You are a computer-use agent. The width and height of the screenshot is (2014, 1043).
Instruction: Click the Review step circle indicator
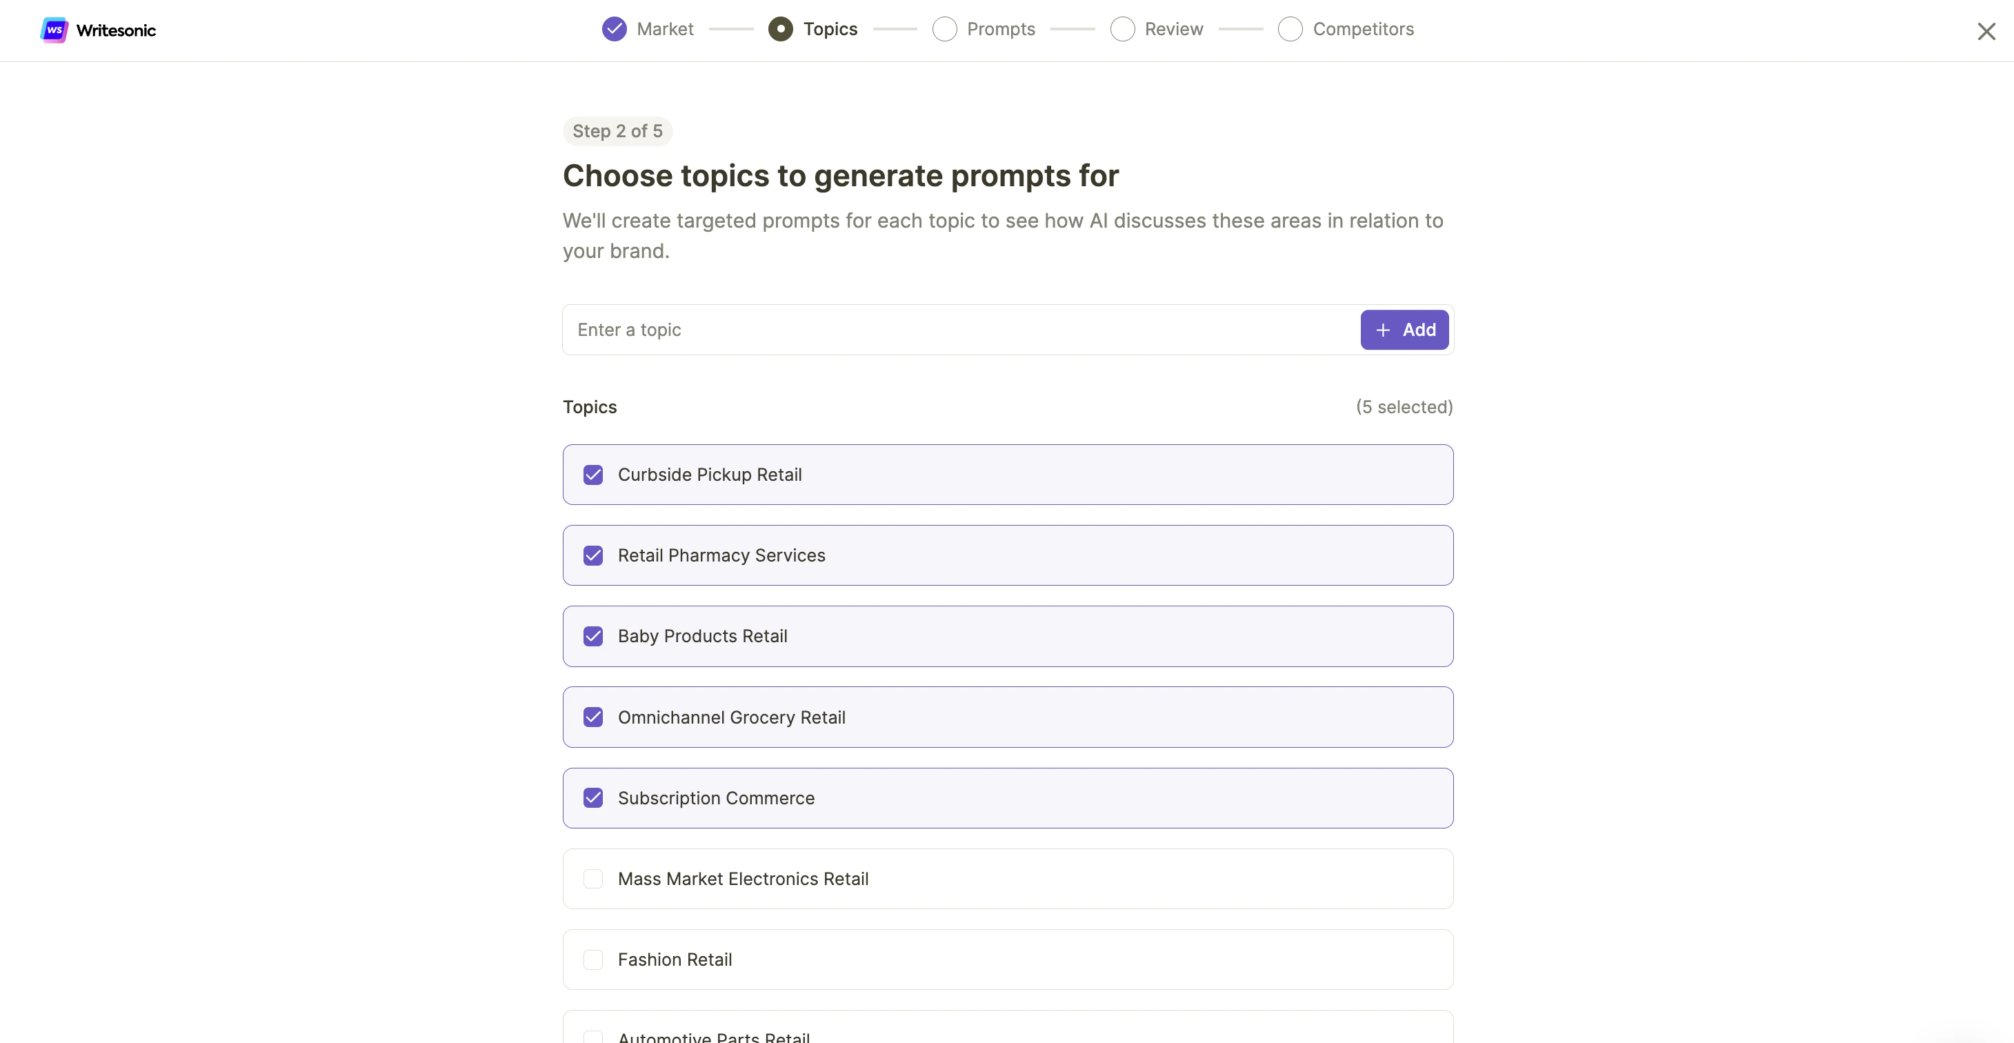(x=1122, y=29)
